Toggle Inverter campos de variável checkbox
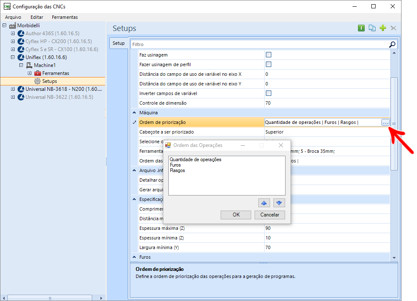The image size is (417, 301). tap(269, 93)
